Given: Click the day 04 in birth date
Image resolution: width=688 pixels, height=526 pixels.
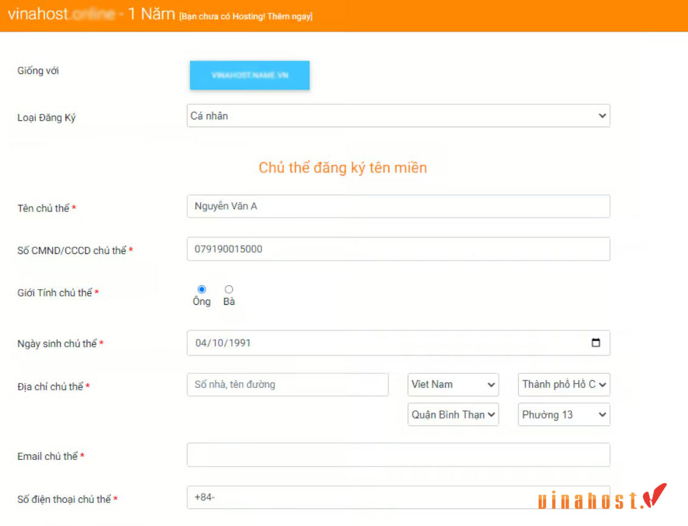Looking at the screenshot, I should click(201, 343).
